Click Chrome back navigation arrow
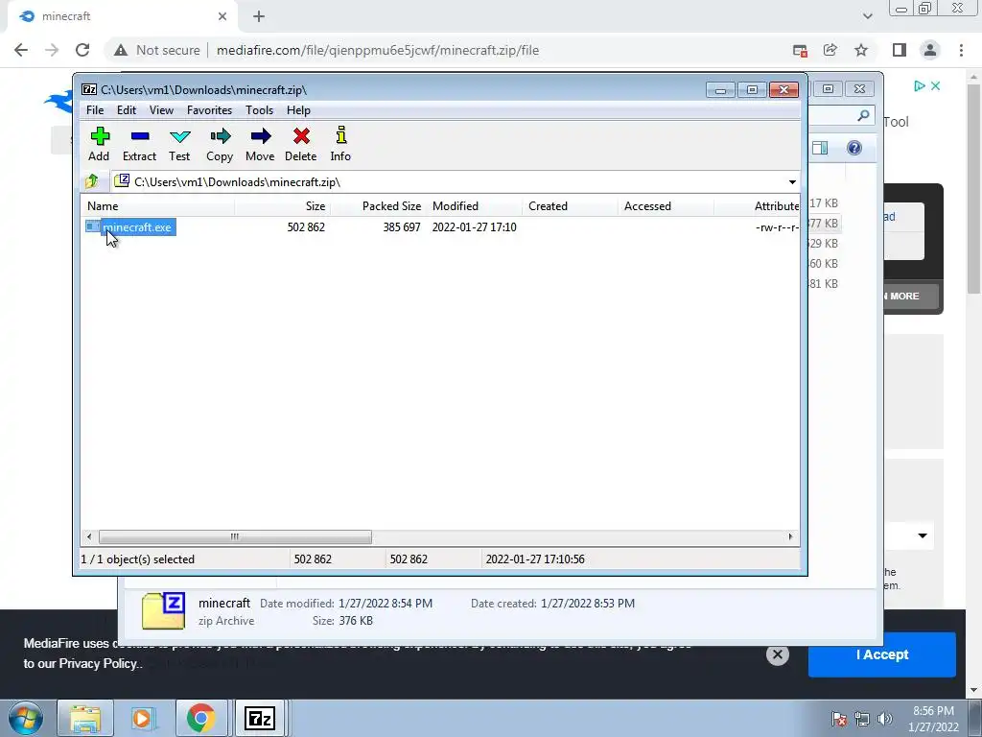The height and width of the screenshot is (737, 982). coord(21,50)
